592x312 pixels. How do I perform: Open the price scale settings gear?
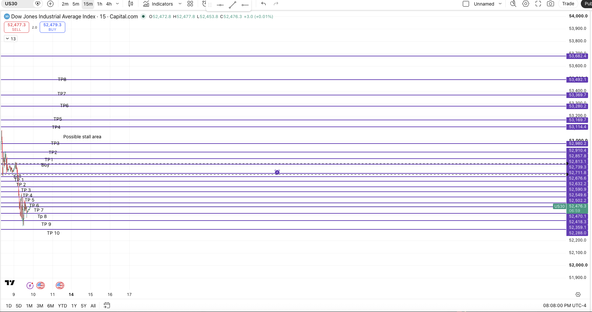point(578,295)
